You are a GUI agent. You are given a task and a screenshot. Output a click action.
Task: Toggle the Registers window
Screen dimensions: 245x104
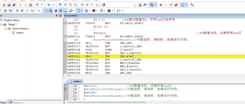(61, 11)
